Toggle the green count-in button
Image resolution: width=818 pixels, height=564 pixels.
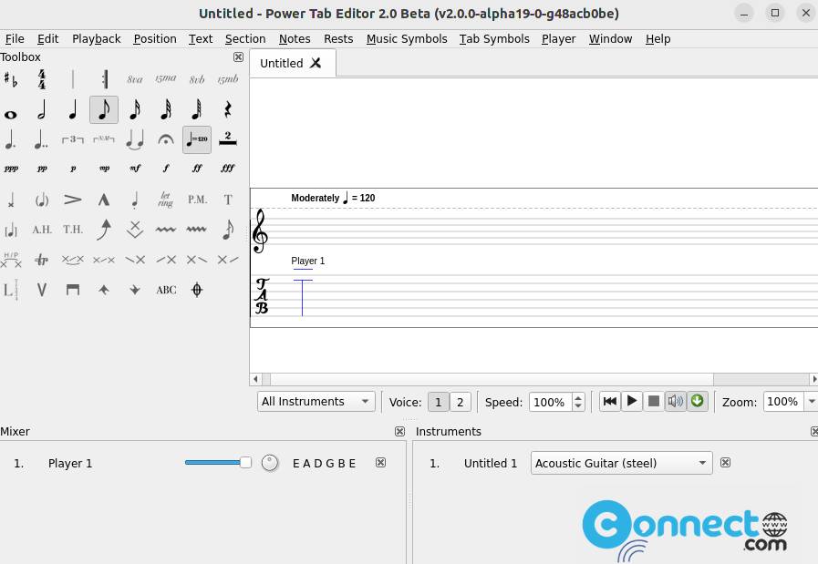[x=698, y=402]
